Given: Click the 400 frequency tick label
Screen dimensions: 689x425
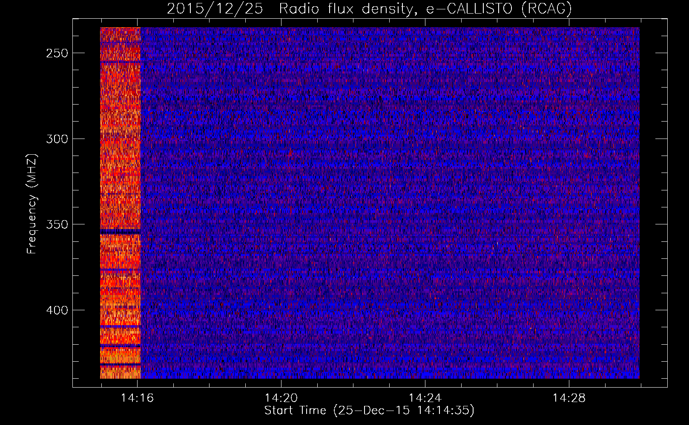Looking at the screenshot, I should click(57, 310).
